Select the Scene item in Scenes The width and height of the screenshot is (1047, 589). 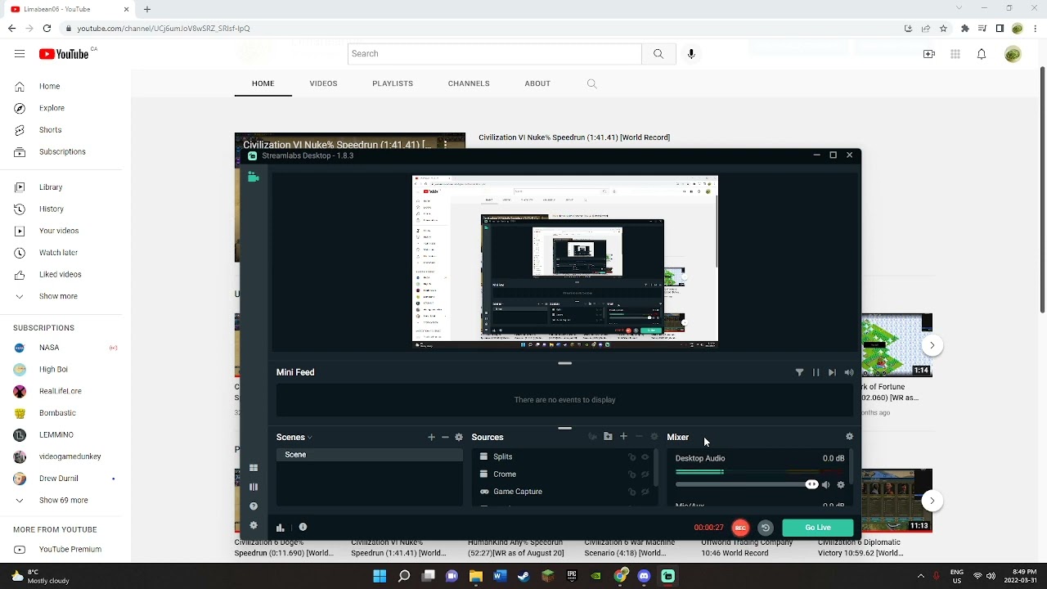(x=369, y=455)
